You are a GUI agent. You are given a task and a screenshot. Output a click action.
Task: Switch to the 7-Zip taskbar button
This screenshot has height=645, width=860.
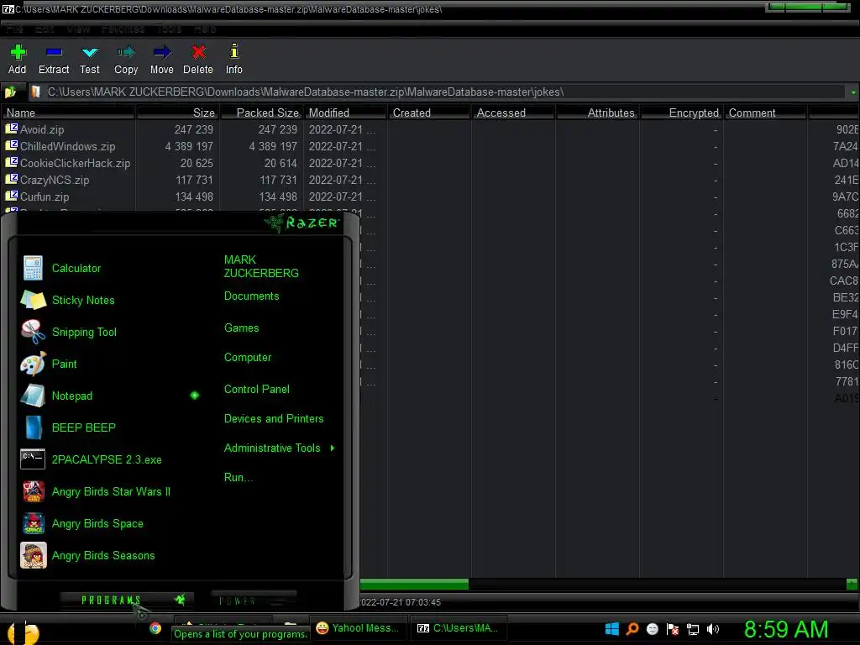[459, 628]
